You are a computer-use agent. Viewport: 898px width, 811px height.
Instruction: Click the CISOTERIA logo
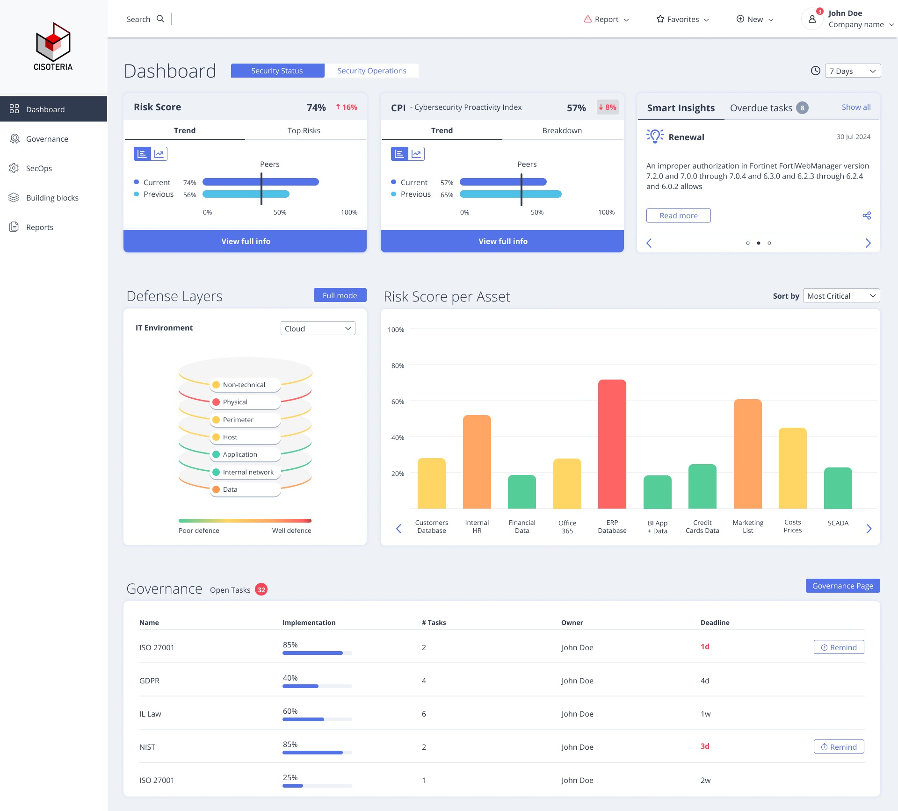[53, 47]
